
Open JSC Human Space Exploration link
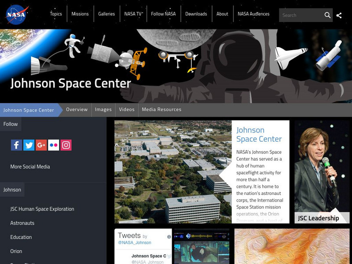click(x=42, y=209)
